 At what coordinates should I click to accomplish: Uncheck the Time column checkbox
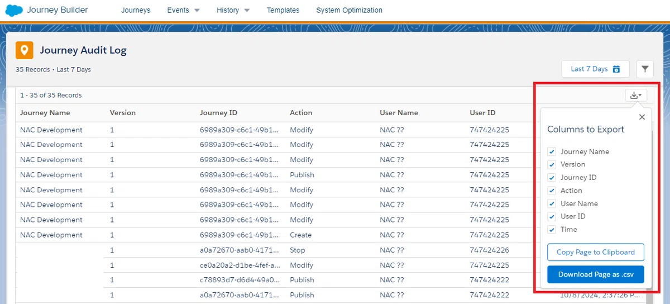click(552, 230)
